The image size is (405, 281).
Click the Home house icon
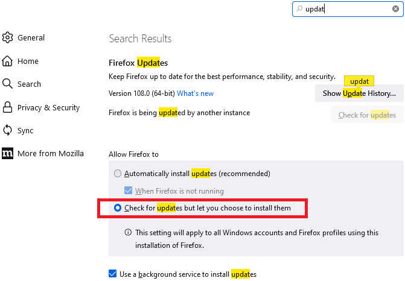point(8,61)
